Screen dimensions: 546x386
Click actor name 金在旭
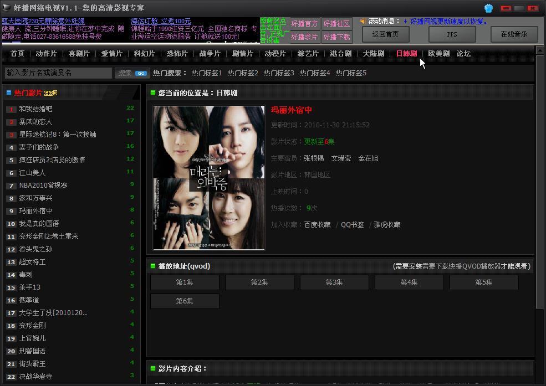click(368, 158)
